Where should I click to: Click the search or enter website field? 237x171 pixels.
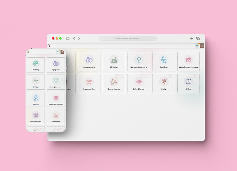tap(128, 38)
